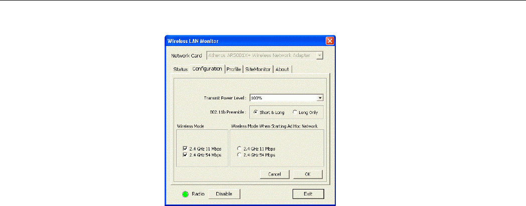Viewport: 526px width, 206px height.
Task: Click the Cancel button
Action: pos(275,174)
